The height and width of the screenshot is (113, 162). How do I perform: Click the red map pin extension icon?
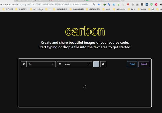[x=128, y=5]
